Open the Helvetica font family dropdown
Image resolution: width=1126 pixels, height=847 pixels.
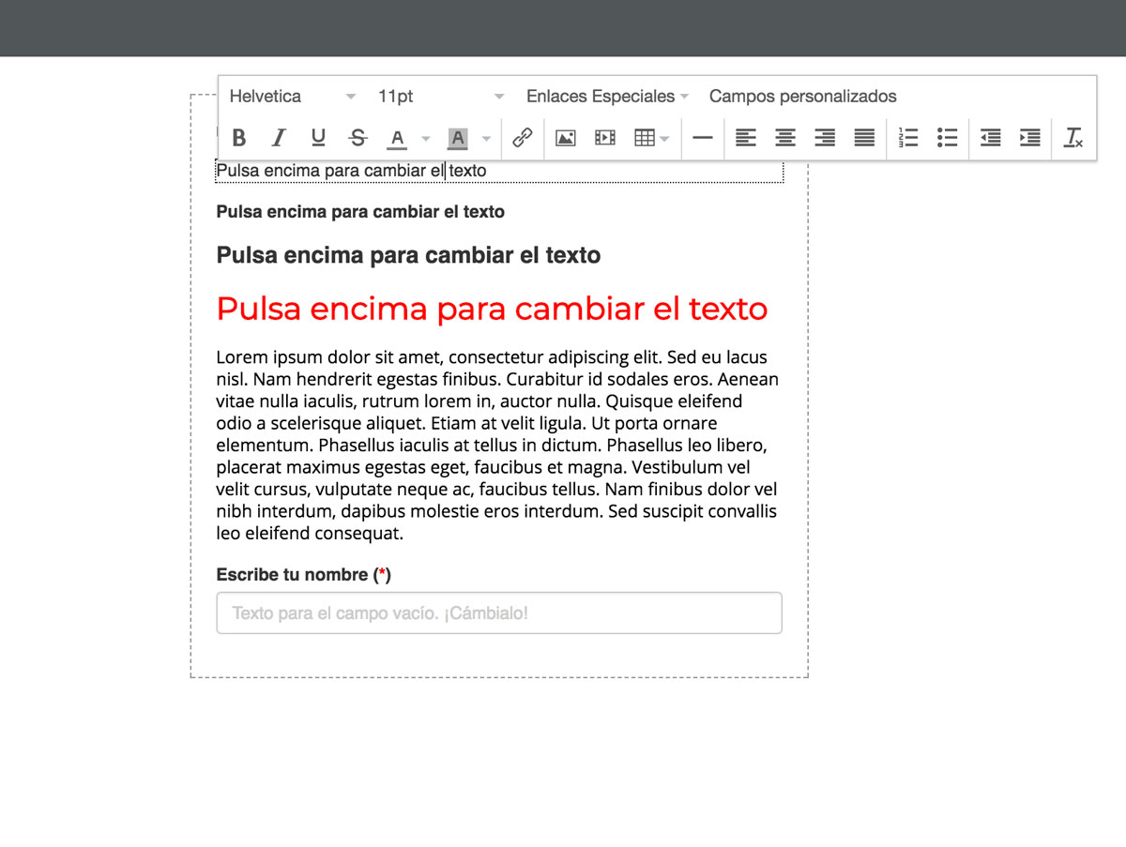coord(292,97)
